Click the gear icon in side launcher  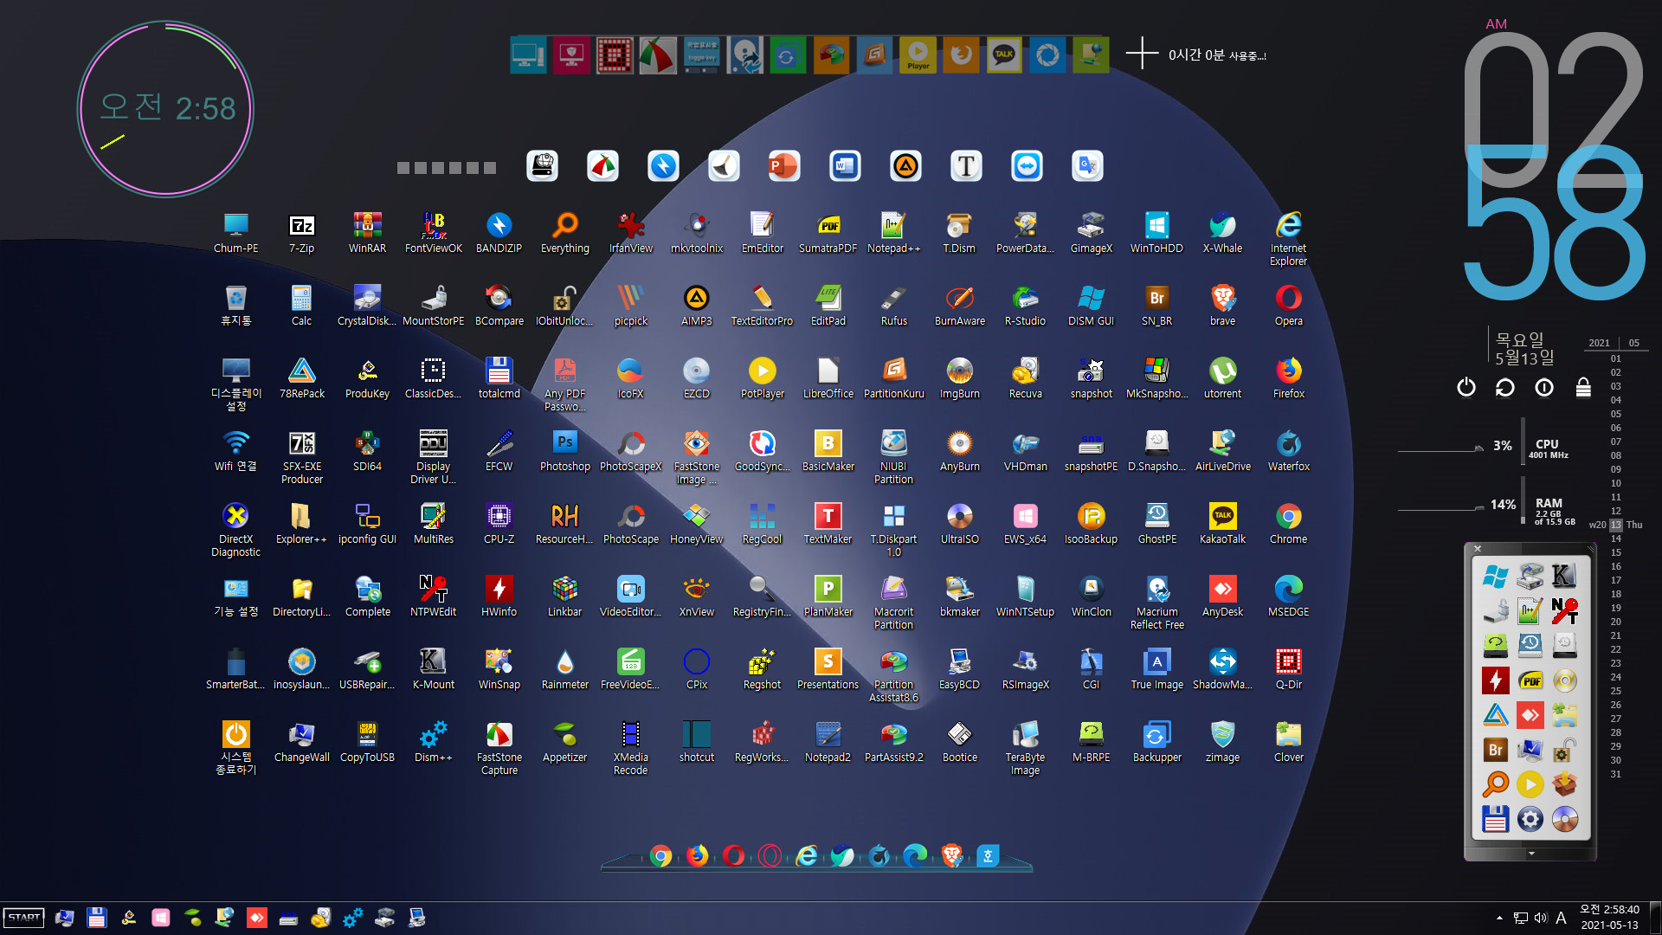(x=1530, y=819)
